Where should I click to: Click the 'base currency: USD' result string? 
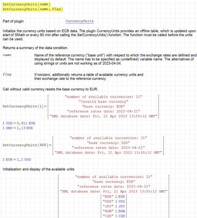108,142
